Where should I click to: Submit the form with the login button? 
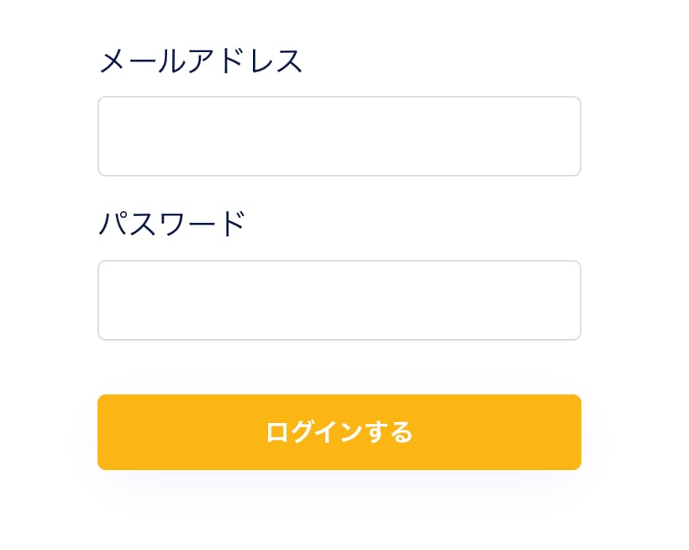click(339, 432)
